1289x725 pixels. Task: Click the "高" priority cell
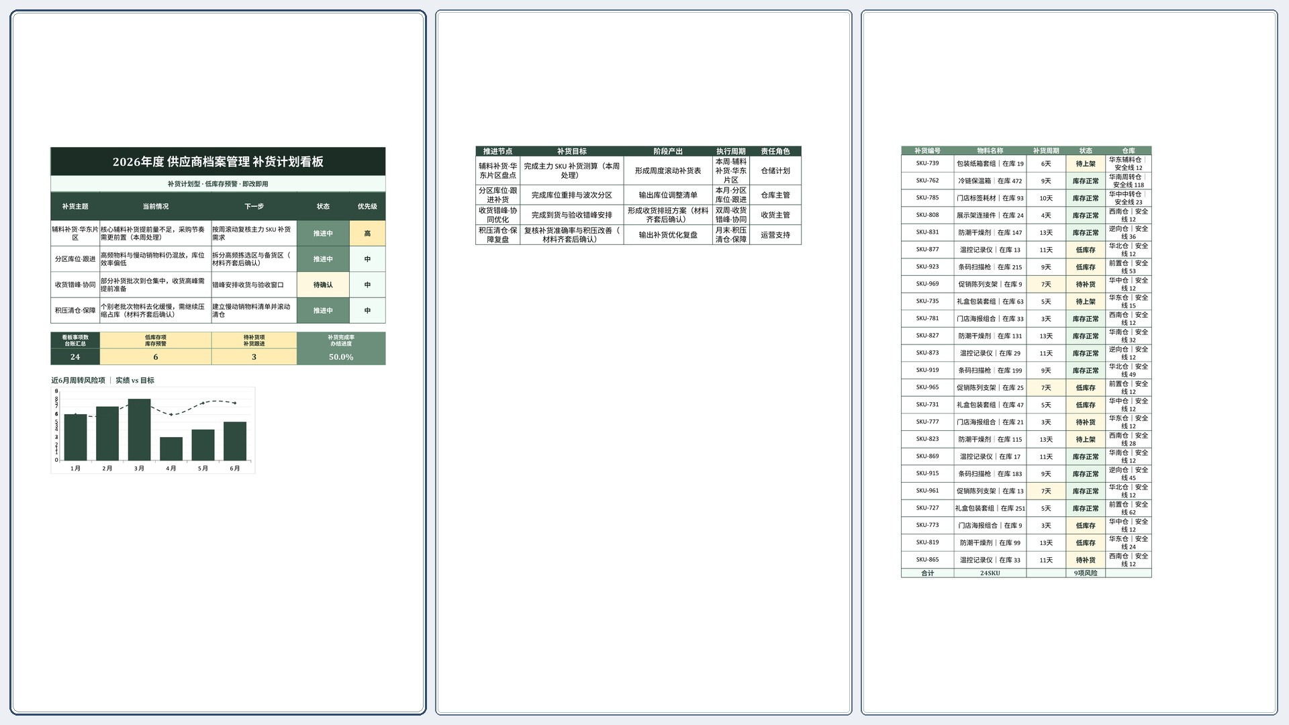click(x=367, y=234)
